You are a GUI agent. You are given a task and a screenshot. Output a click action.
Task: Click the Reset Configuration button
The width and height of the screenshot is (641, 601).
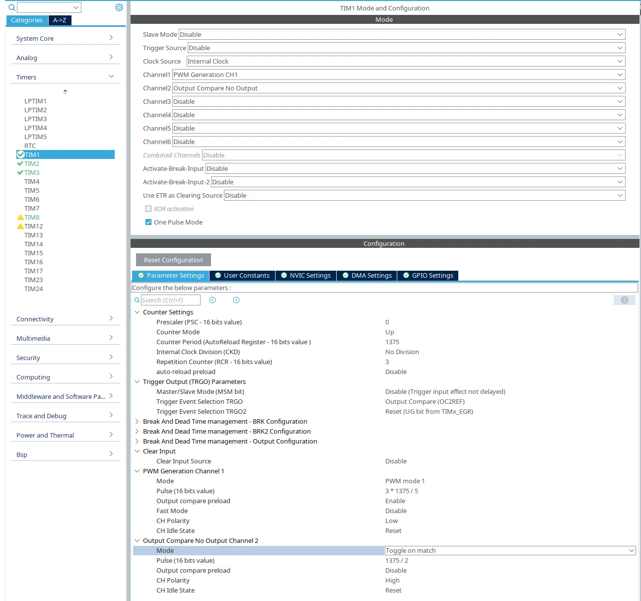click(173, 260)
